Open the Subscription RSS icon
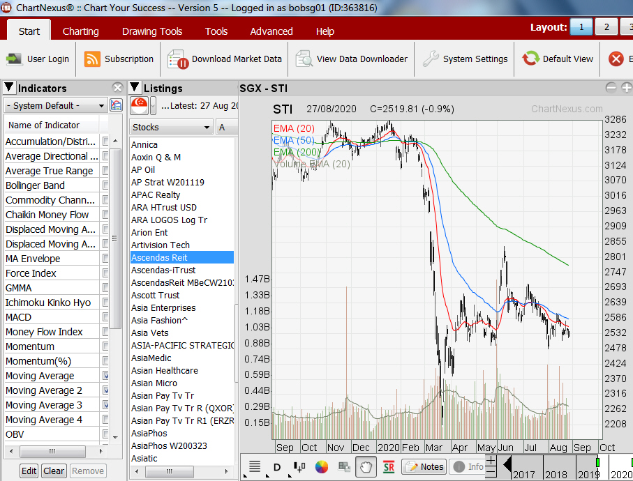The width and height of the screenshot is (633, 481). click(92, 59)
